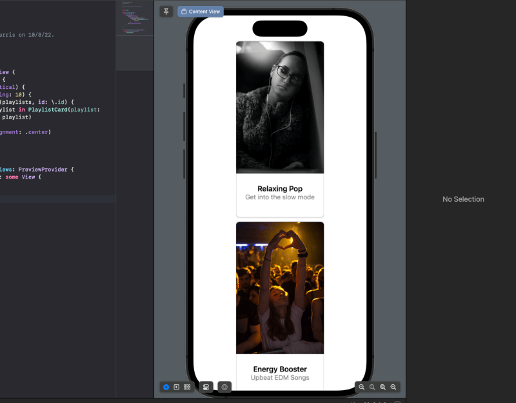Click the Energy Booster title in the preview
The height and width of the screenshot is (403, 516).
point(280,369)
